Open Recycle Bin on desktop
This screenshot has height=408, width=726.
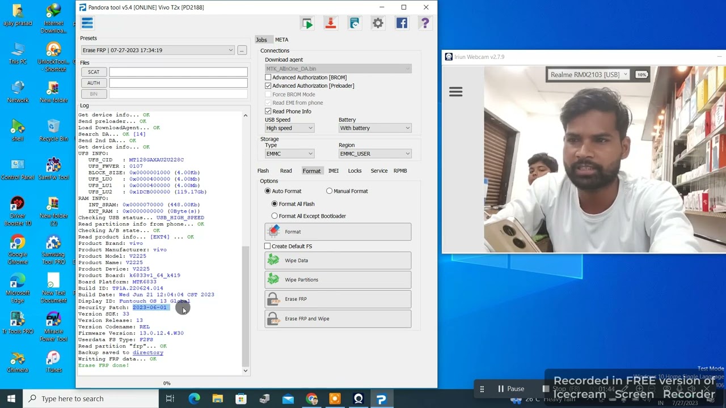pos(53,130)
